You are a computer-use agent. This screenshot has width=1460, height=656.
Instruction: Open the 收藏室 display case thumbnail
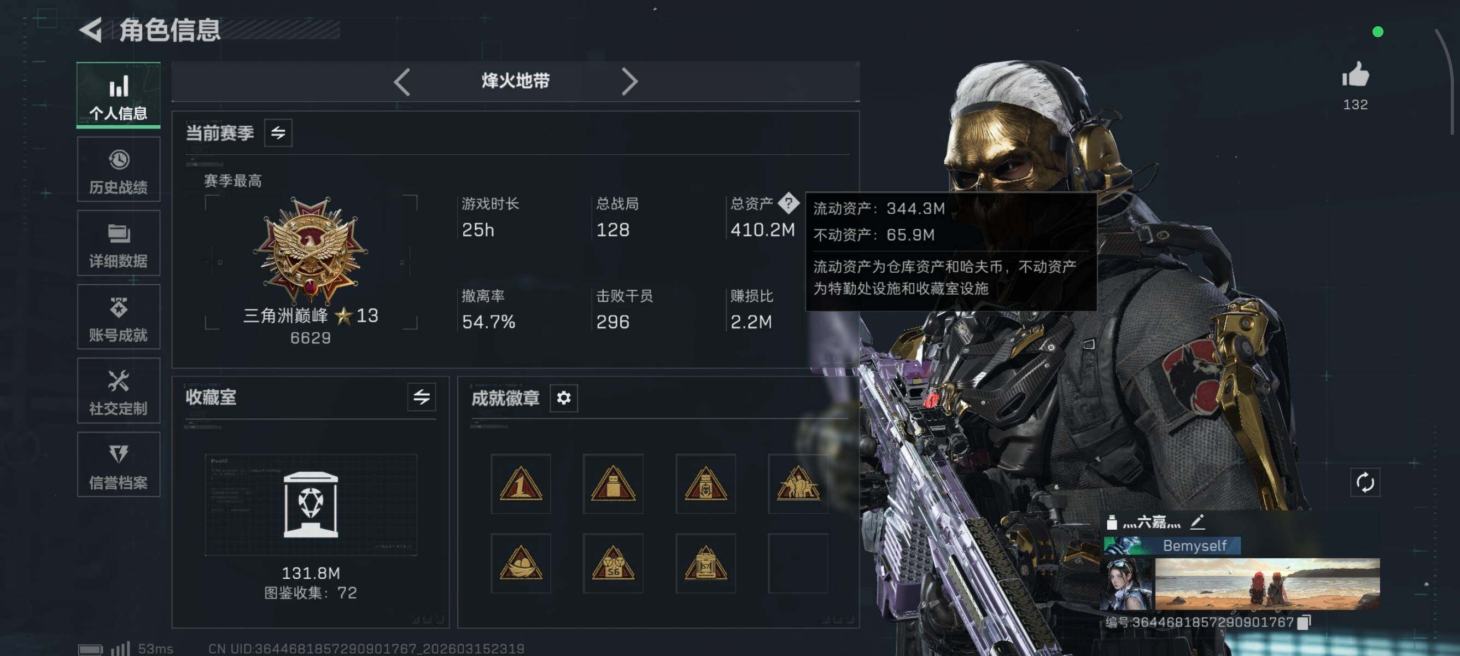(311, 505)
